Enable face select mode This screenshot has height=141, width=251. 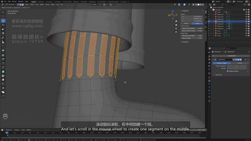click(x=23, y=5)
